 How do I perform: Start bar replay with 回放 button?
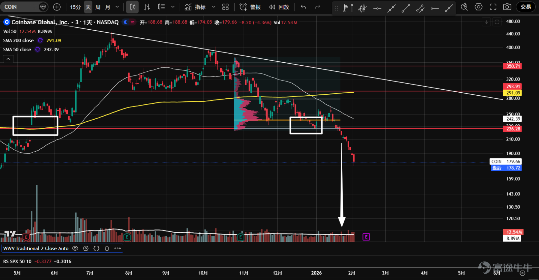[279, 7]
